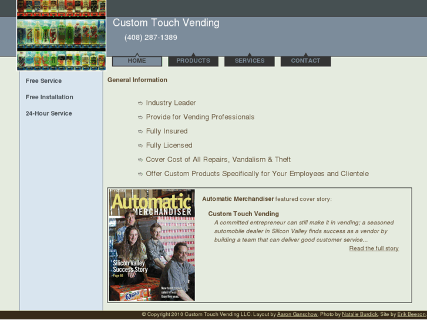Click the phone number (408) 287-1389
The image size is (427, 320).
click(x=150, y=38)
